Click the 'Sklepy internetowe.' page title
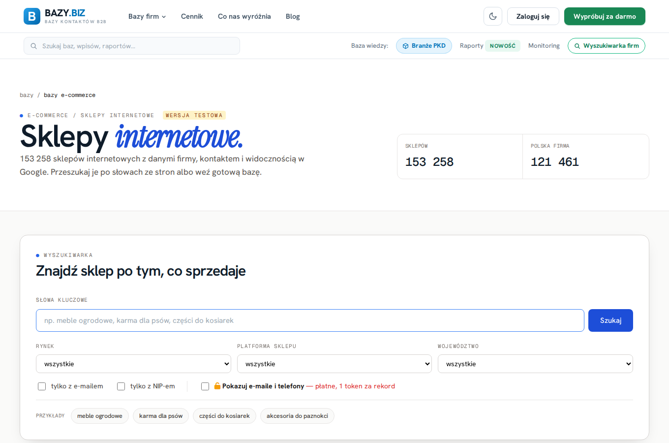The width and height of the screenshot is (669, 443). pyautogui.click(x=132, y=136)
